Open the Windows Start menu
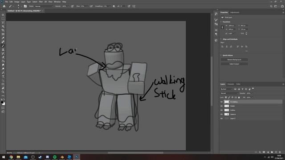 pyautogui.click(x=3, y=157)
